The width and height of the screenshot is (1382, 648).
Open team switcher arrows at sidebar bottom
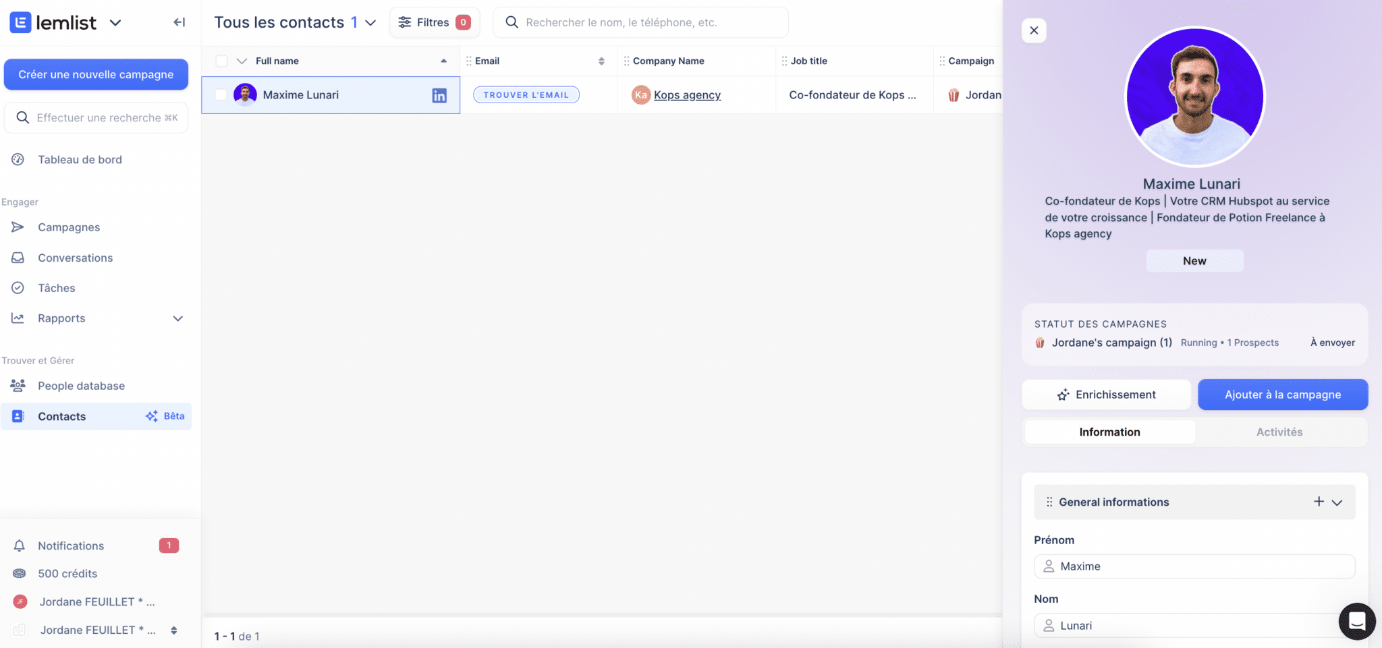[174, 630]
